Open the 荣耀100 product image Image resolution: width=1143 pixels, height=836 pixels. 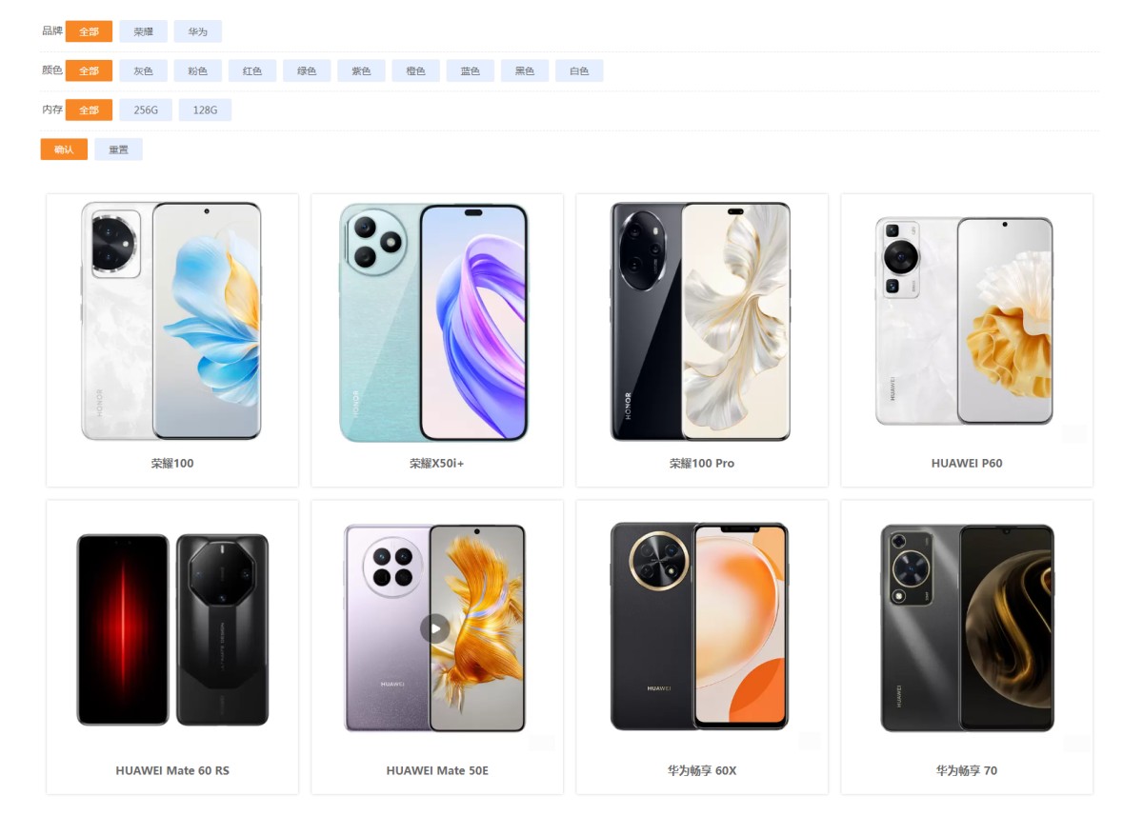pos(171,321)
